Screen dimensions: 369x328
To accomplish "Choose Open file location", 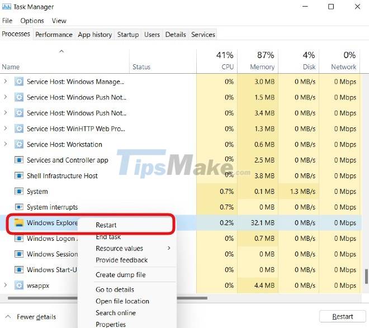I will 122,301.
